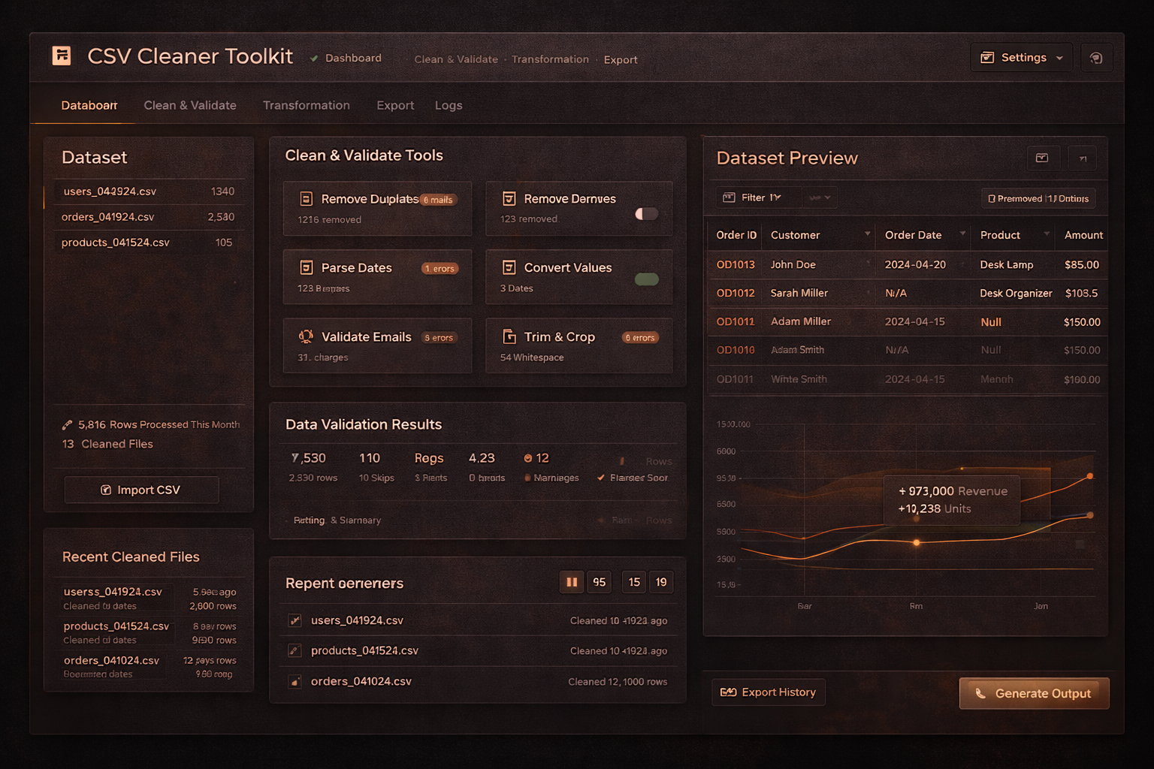This screenshot has height=769, width=1154.
Task: Select the Validate Emails tool icon
Action: 306,336
